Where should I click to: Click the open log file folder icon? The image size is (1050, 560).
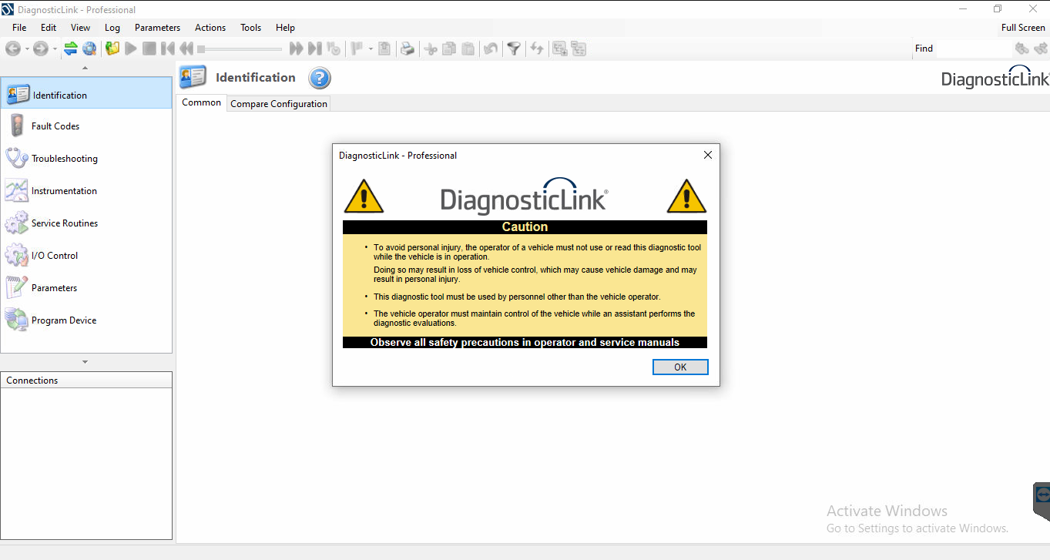point(112,49)
